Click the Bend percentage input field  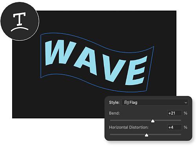[174, 113]
